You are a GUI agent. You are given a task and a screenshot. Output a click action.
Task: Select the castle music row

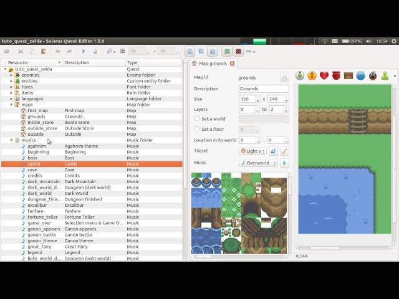coord(92,164)
